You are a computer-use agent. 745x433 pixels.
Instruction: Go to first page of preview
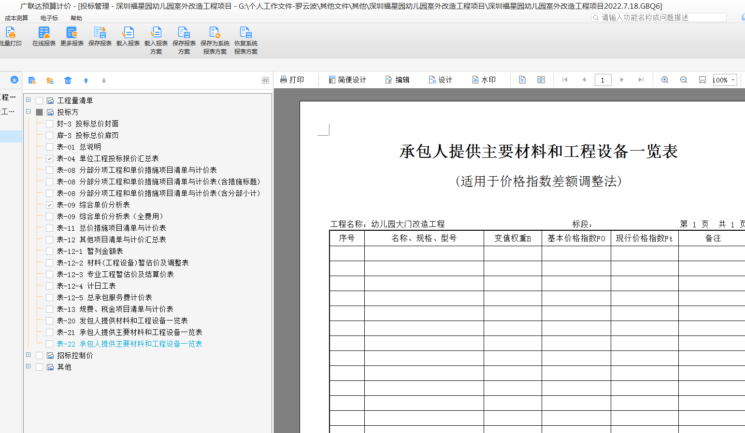click(565, 80)
